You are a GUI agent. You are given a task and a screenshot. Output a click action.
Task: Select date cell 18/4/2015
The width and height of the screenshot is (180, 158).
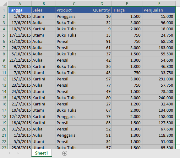point(20,123)
